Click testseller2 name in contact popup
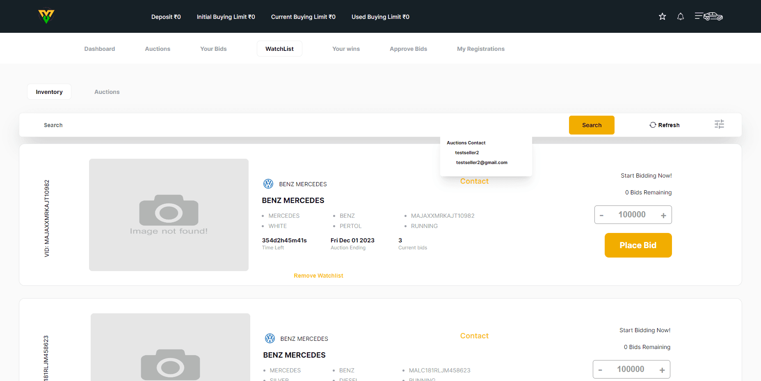The image size is (761, 381). [x=467, y=153]
